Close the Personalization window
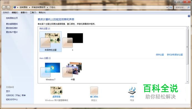This screenshot has width=192, height=109. pyautogui.click(x=187, y=2)
